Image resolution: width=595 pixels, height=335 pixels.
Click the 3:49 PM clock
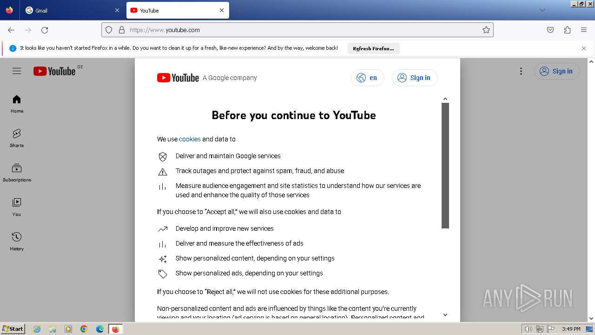(x=571, y=329)
